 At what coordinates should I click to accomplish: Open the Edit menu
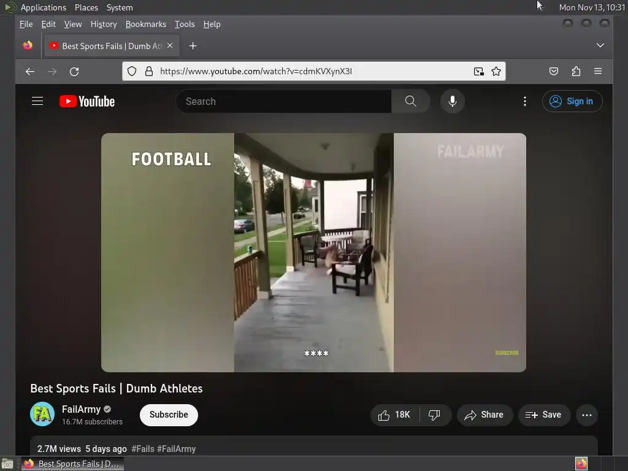(48, 25)
